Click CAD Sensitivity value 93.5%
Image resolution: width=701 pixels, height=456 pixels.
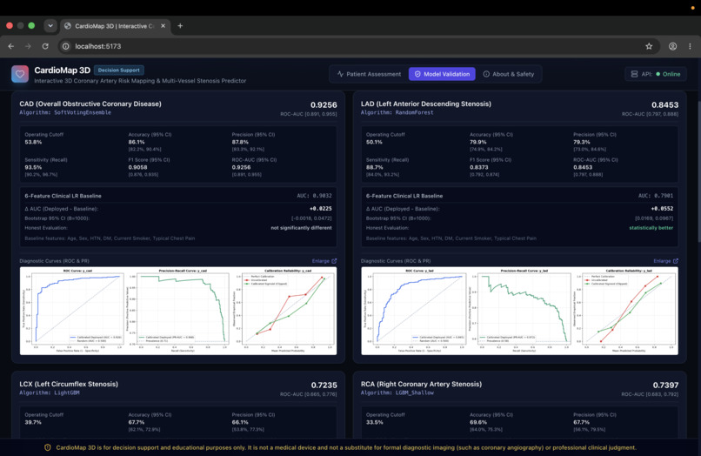point(34,167)
